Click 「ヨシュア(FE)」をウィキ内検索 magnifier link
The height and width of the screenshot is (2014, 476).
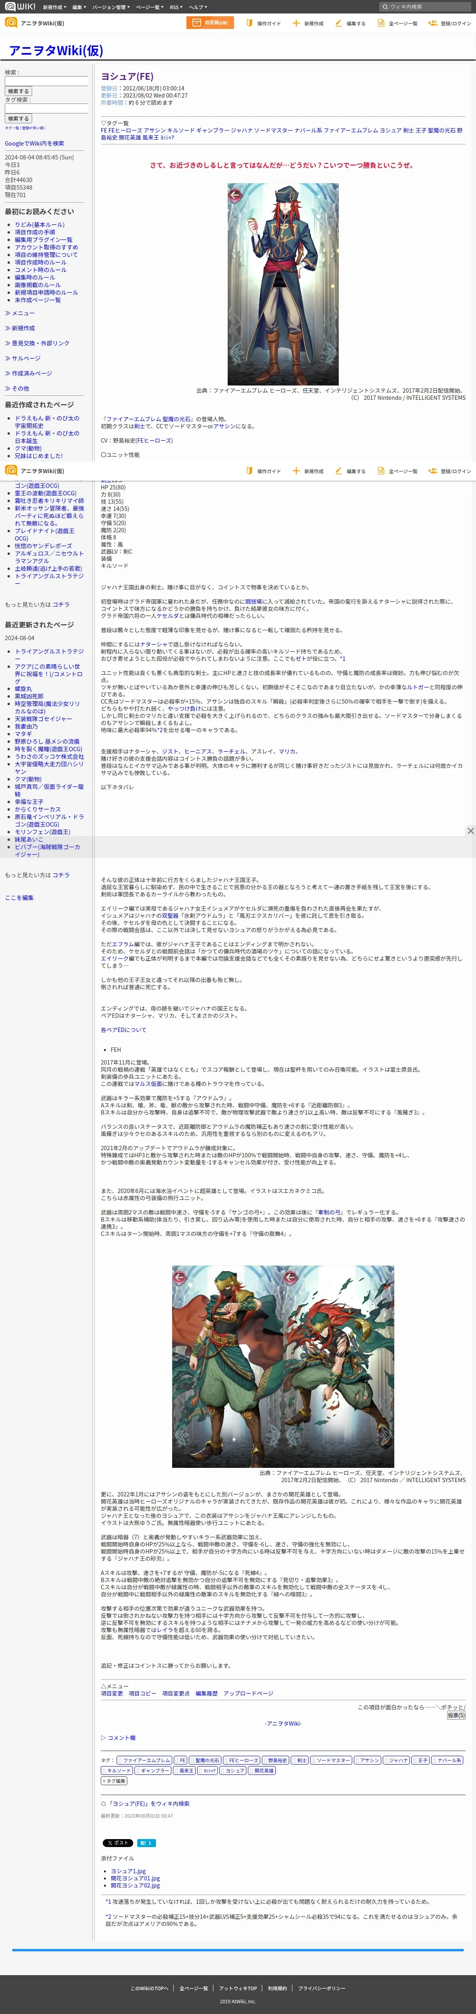[x=146, y=1803]
